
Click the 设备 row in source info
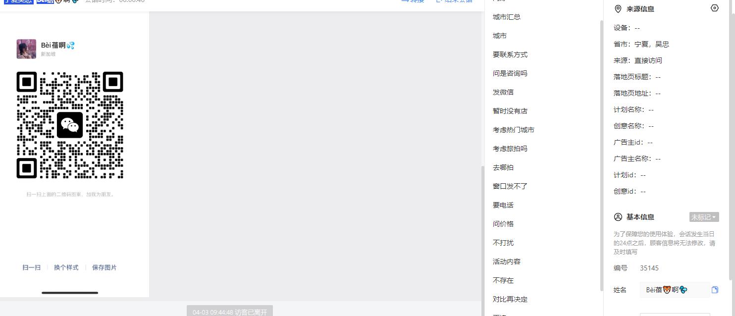tap(627, 28)
